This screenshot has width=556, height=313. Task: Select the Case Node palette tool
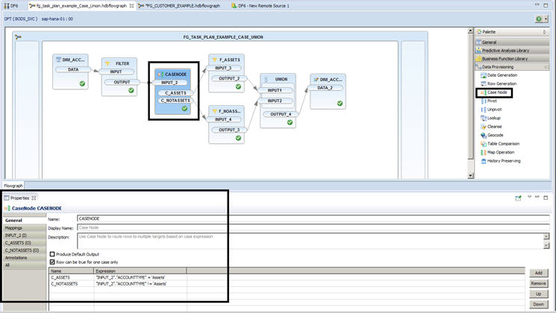(497, 92)
